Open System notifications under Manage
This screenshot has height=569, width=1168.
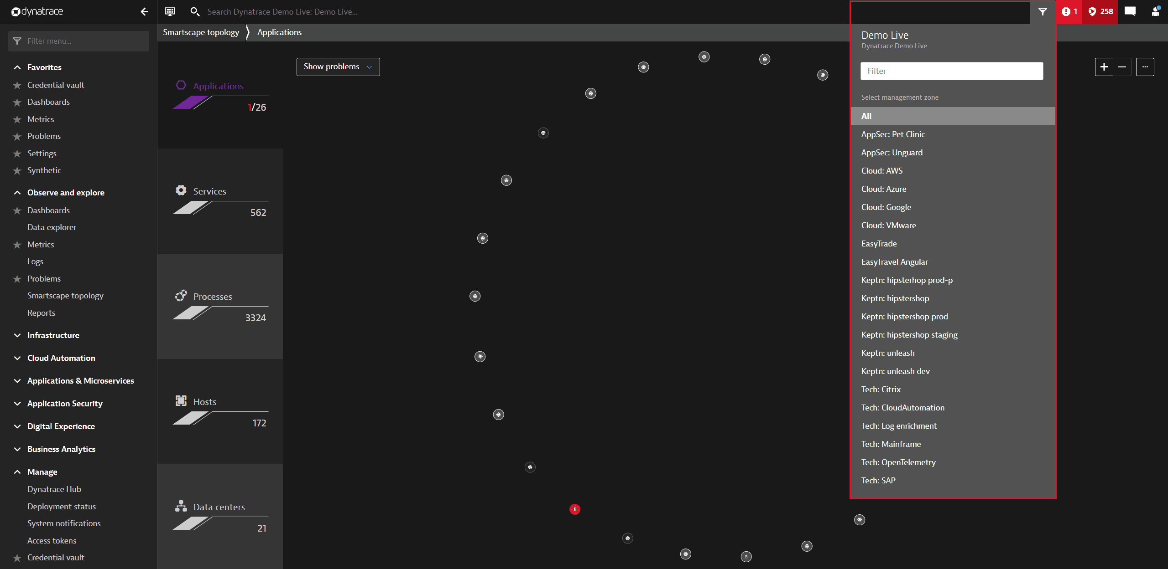64,523
